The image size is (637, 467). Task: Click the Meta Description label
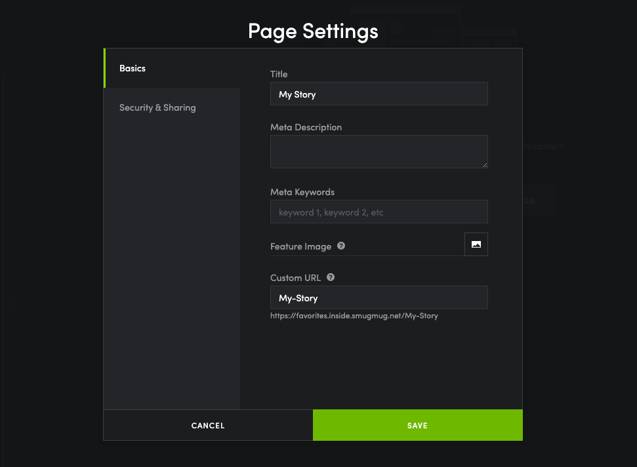(x=306, y=127)
